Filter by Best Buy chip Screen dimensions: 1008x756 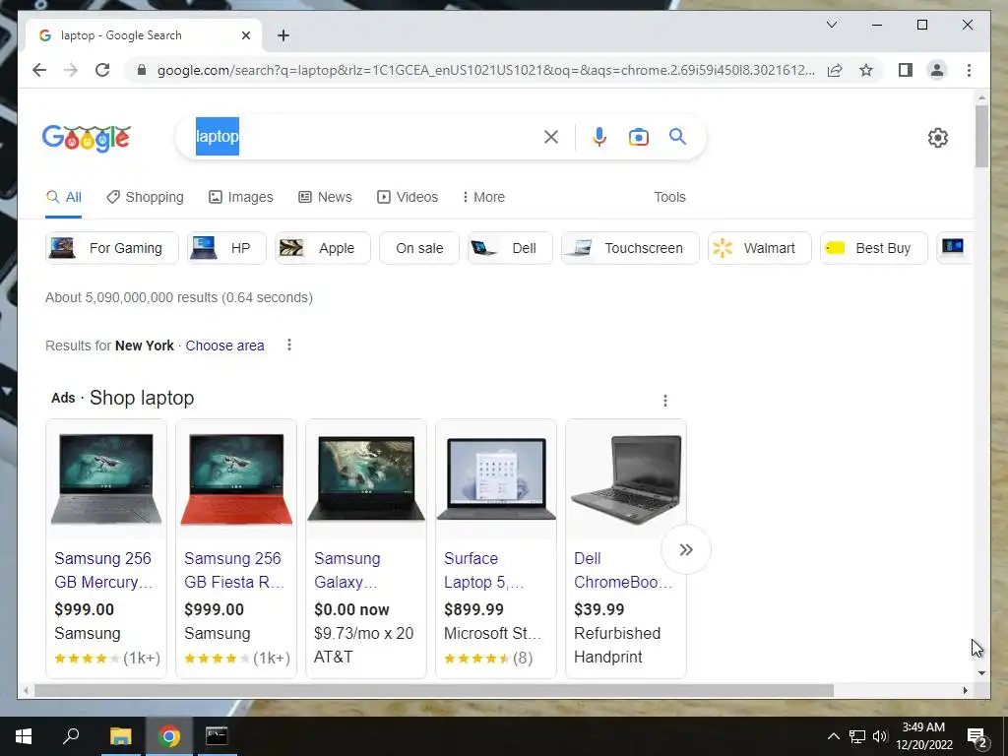pyautogui.click(x=874, y=248)
